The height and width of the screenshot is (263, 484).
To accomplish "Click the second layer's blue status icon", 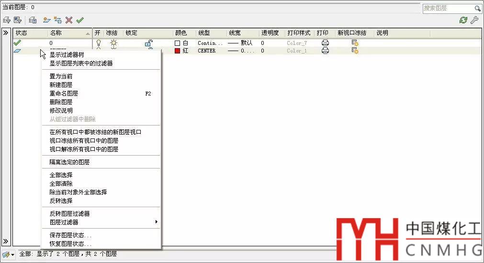I will point(17,51).
